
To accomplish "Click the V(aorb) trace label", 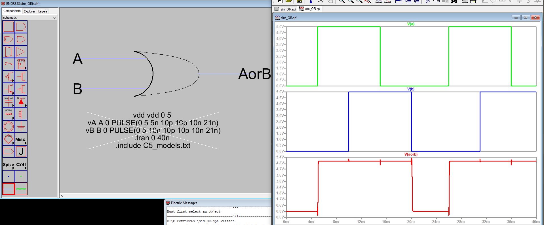I will click(x=411, y=154).
